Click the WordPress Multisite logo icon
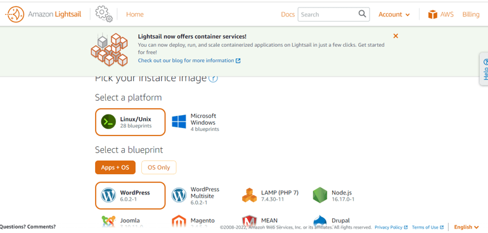The width and height of the screenshot is (488, 233). 179,196
